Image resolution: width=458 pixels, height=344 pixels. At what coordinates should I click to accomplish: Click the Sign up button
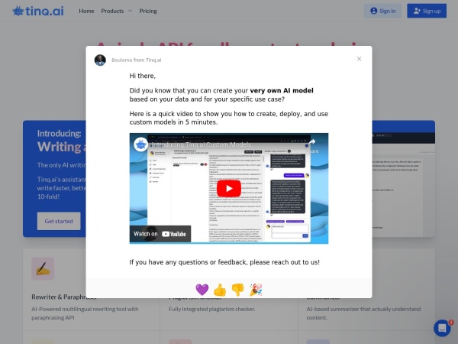click(x=426, y=11)
